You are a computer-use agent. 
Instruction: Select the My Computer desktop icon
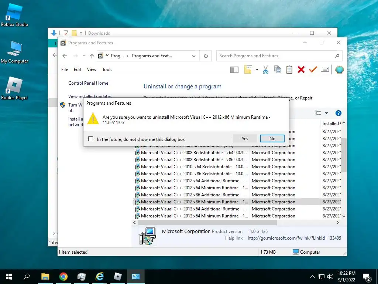(14, 53)
